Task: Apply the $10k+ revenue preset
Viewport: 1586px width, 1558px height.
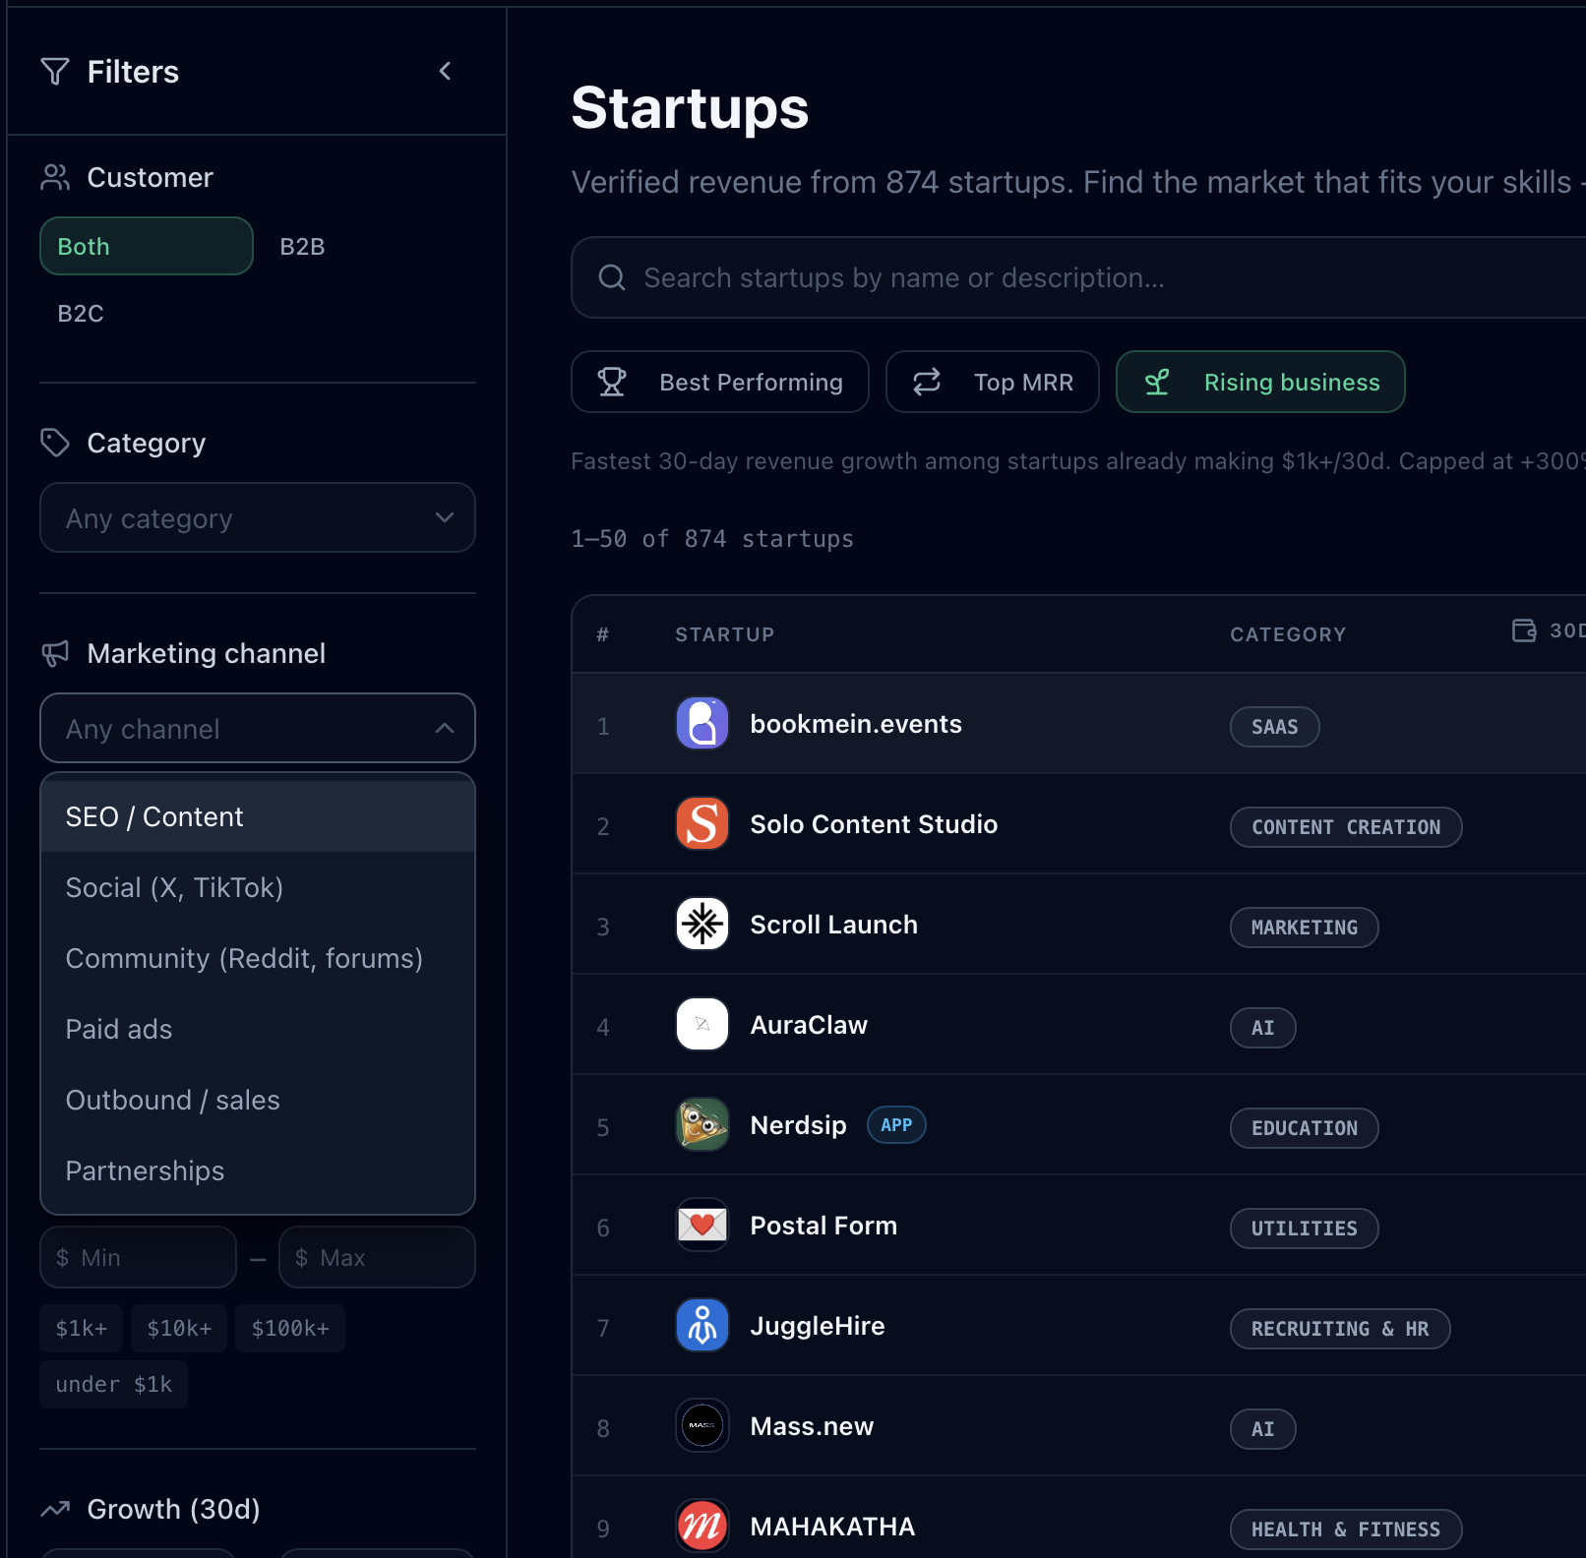Action: click(179, 1328)
